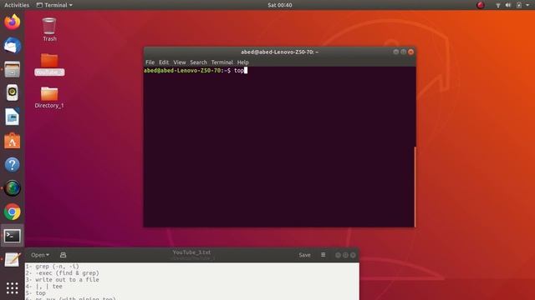
Task: Open the terminal File menu
Action: click(150, 62)
